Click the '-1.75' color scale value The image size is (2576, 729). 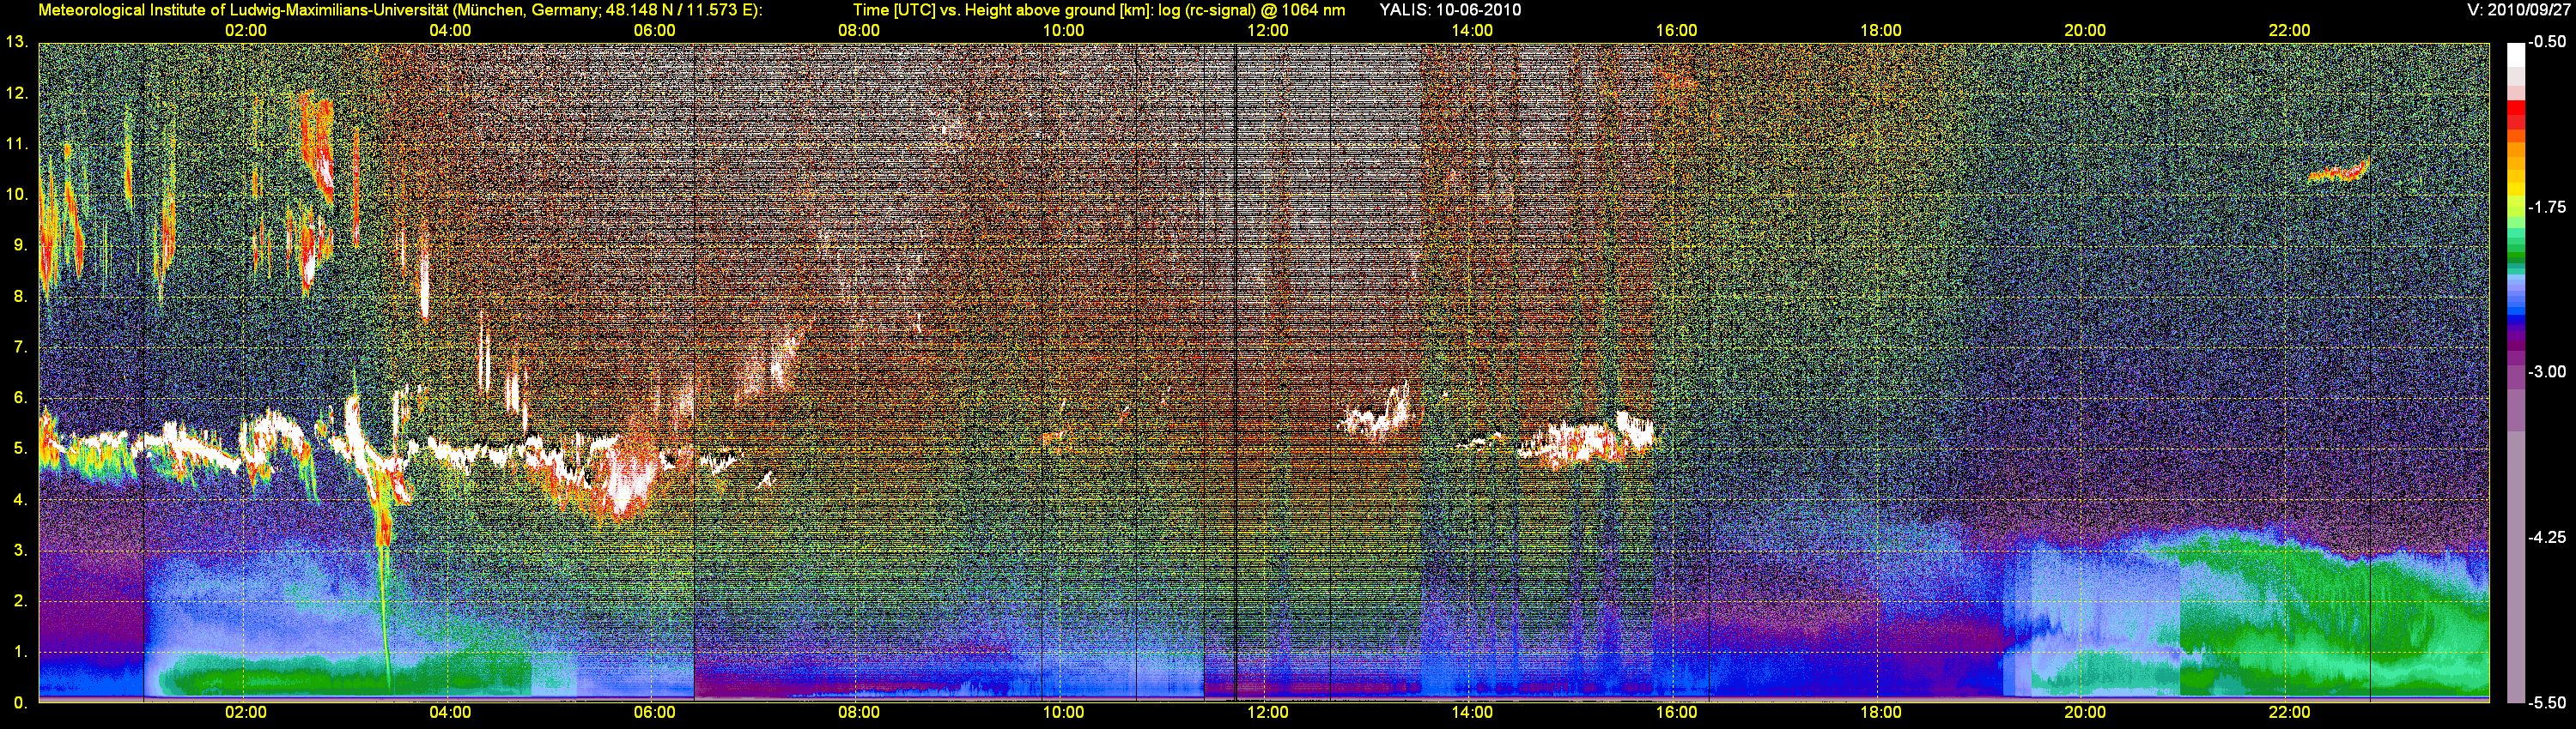pos(2547,208)
